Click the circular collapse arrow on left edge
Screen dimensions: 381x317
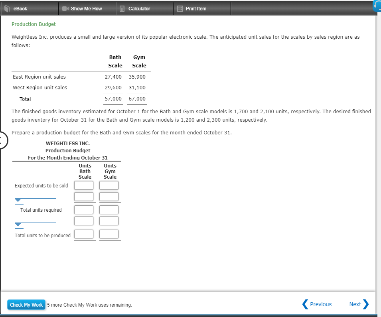tap(3, 140)
